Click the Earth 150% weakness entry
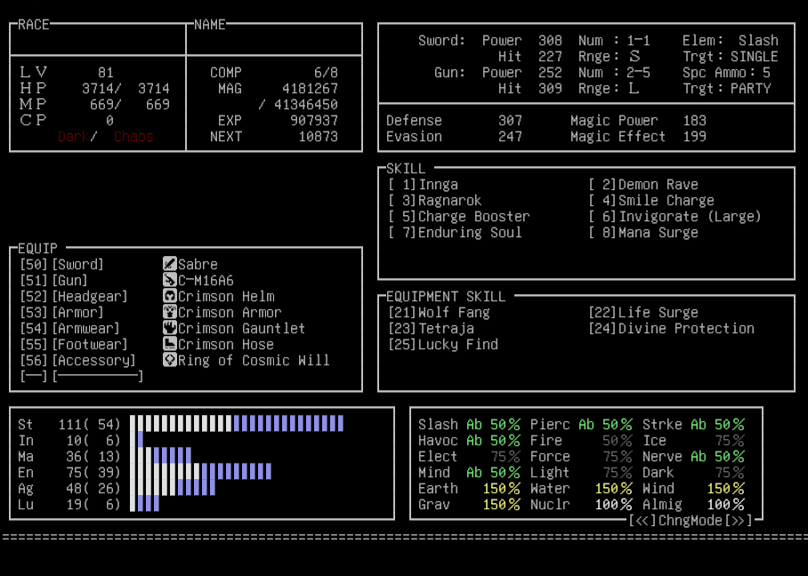This screenshot has width=808, height=576. coord(469,488)
